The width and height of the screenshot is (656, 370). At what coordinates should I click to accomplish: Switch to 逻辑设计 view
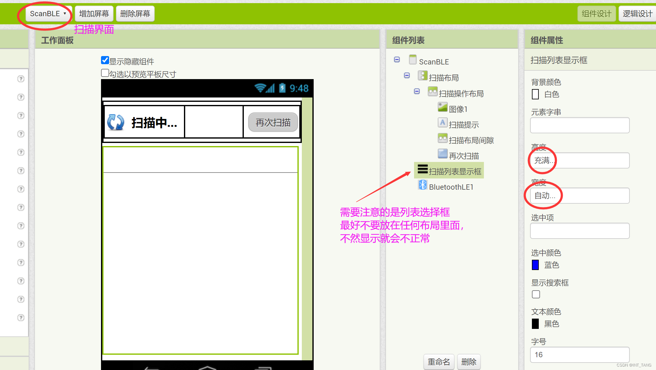[x=637, y=13]
